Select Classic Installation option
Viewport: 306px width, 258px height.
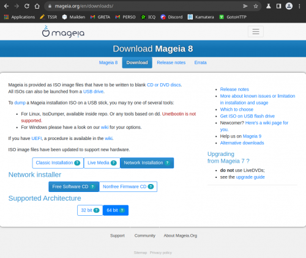pyautogui.click(x=58, y=163)
